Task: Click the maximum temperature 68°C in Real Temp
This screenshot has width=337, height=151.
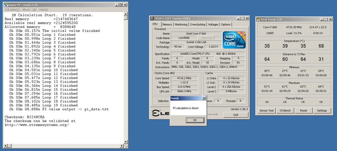Action: tap(321, 87)
